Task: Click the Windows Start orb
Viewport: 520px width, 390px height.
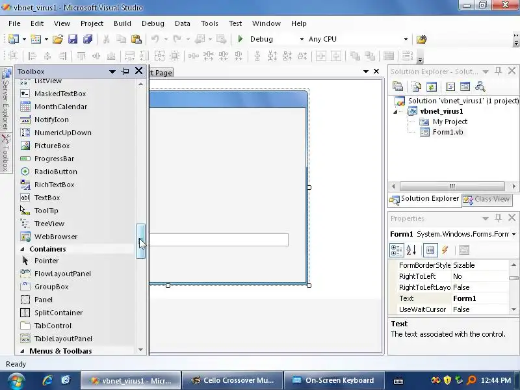Action: click(16, 382)
